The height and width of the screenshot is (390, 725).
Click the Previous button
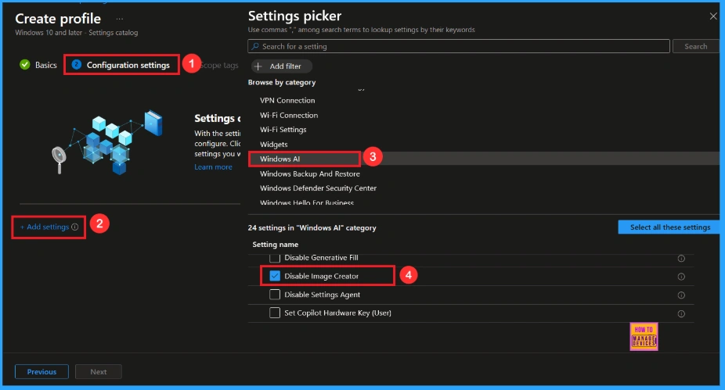coord(41,371)
